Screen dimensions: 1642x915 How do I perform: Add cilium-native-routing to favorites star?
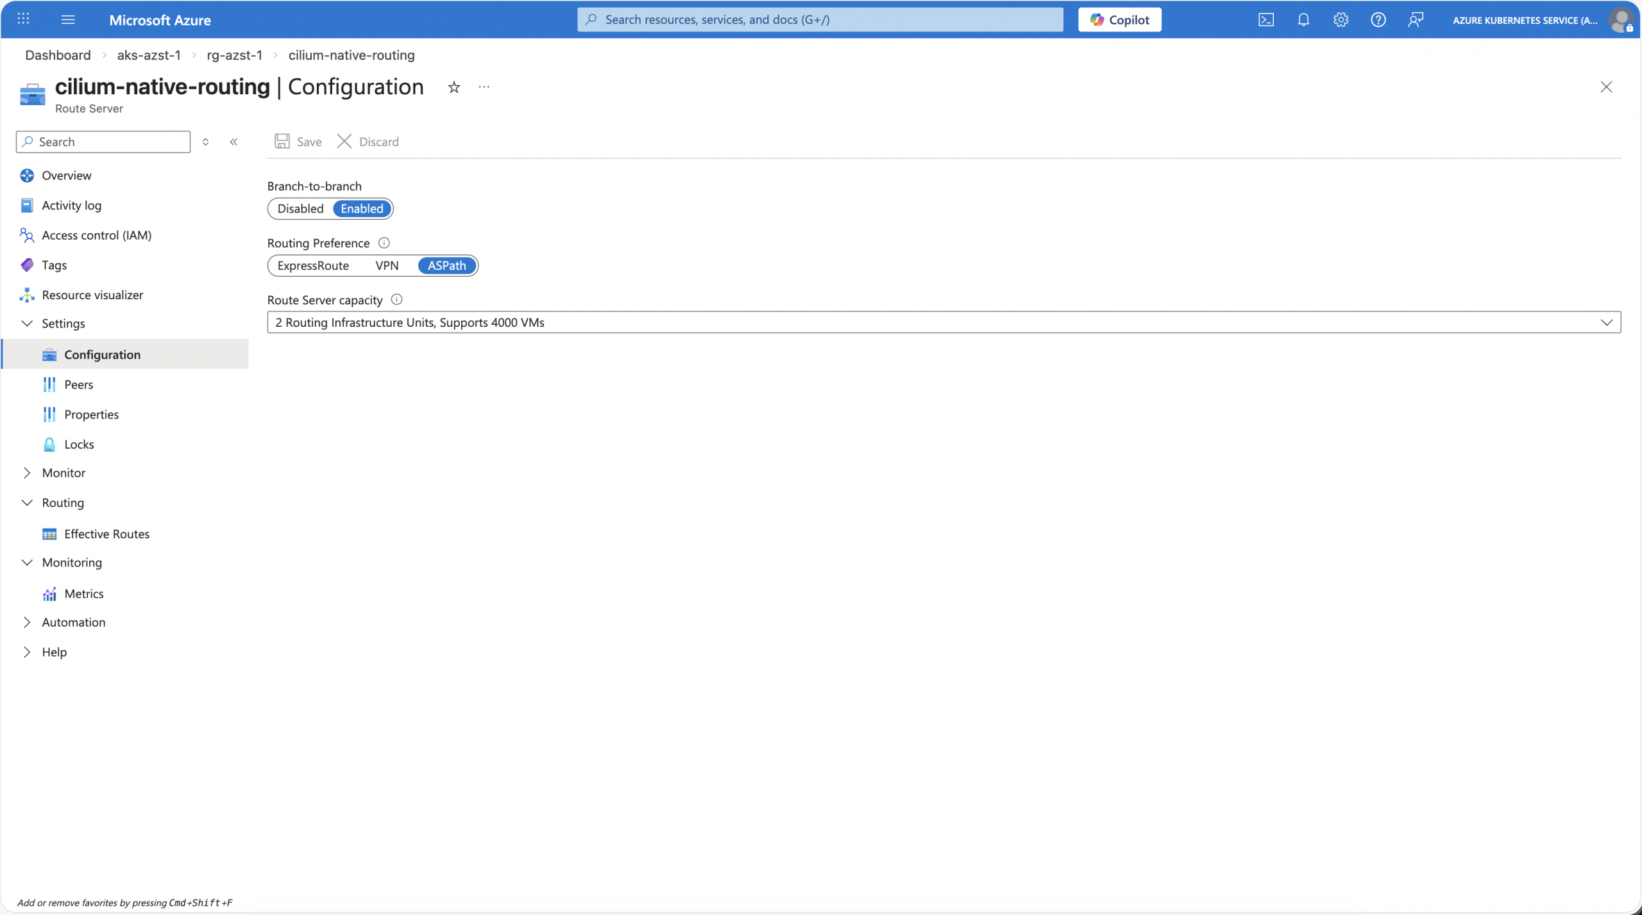pos(454,87)
